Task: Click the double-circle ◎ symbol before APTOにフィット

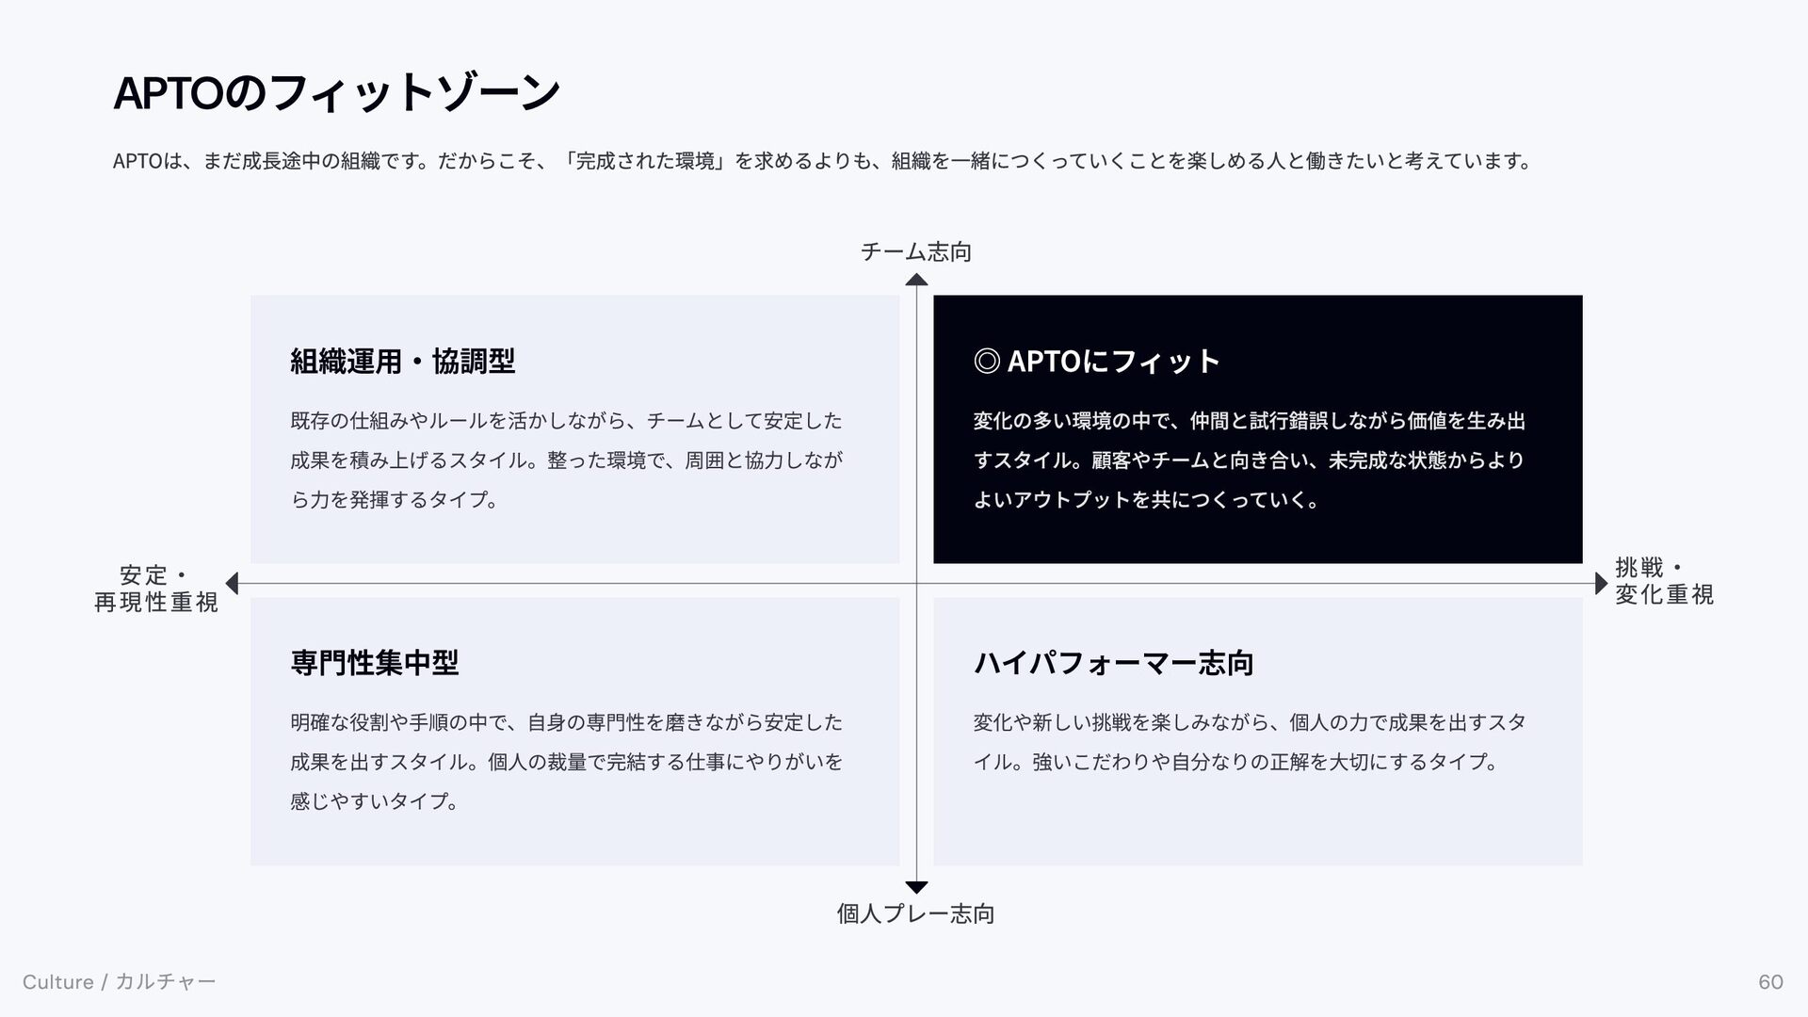Action: tap(986, 361)
